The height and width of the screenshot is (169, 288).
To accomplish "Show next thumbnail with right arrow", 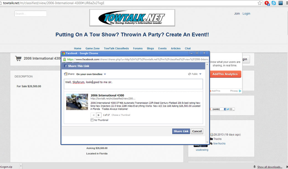I will tap(99, 115).
